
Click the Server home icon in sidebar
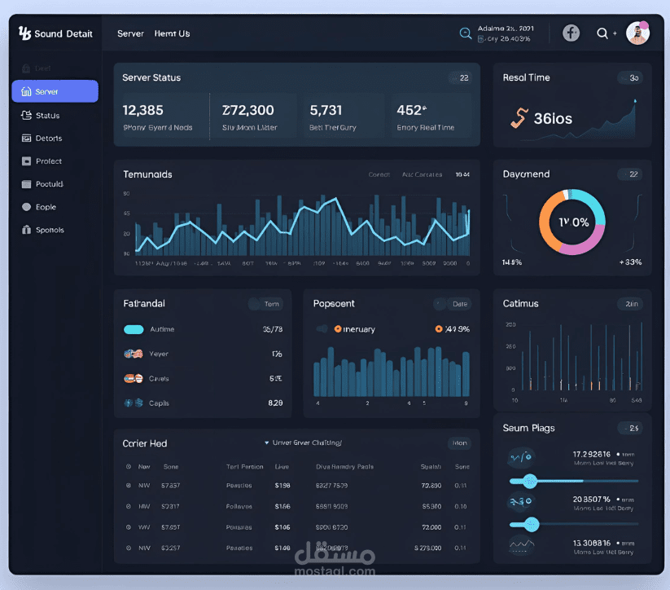coord(26,91)
